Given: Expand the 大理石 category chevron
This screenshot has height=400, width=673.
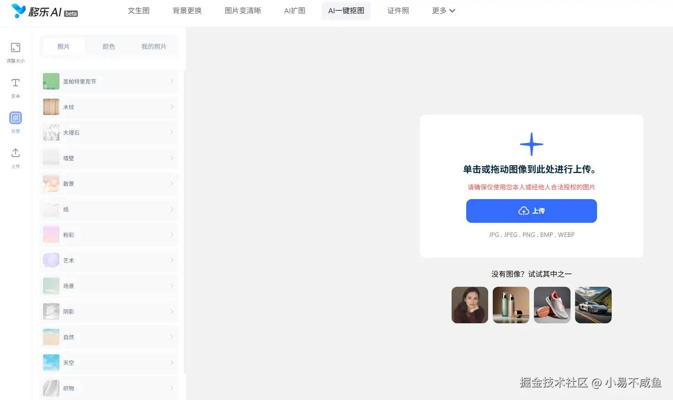Looking at the screenshot, I should pyautogui.click(x=172, y=132).
